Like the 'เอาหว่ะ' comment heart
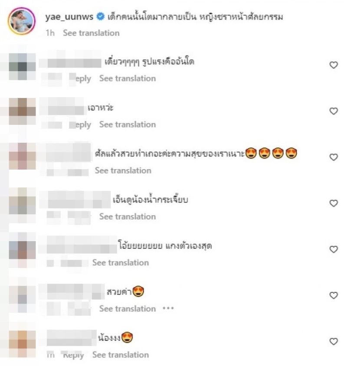 tap(334, 111)
